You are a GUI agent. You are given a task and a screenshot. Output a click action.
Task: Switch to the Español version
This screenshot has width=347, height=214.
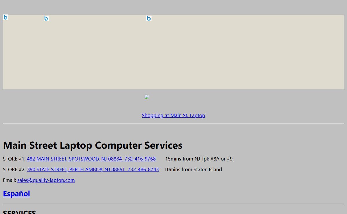(16, 193)
